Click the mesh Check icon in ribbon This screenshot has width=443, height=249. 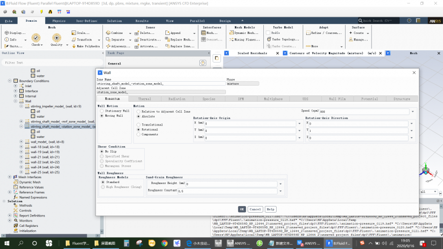click(35, 38)
